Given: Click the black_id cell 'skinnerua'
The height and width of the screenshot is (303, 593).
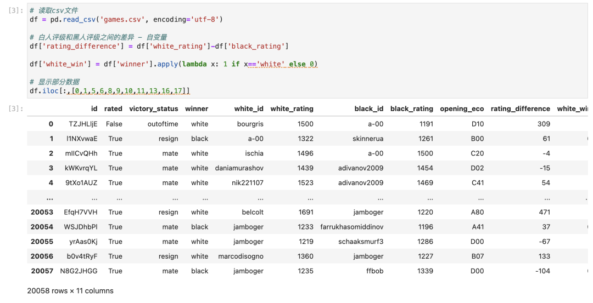Looking at the screenshot, I should [368, 139].
